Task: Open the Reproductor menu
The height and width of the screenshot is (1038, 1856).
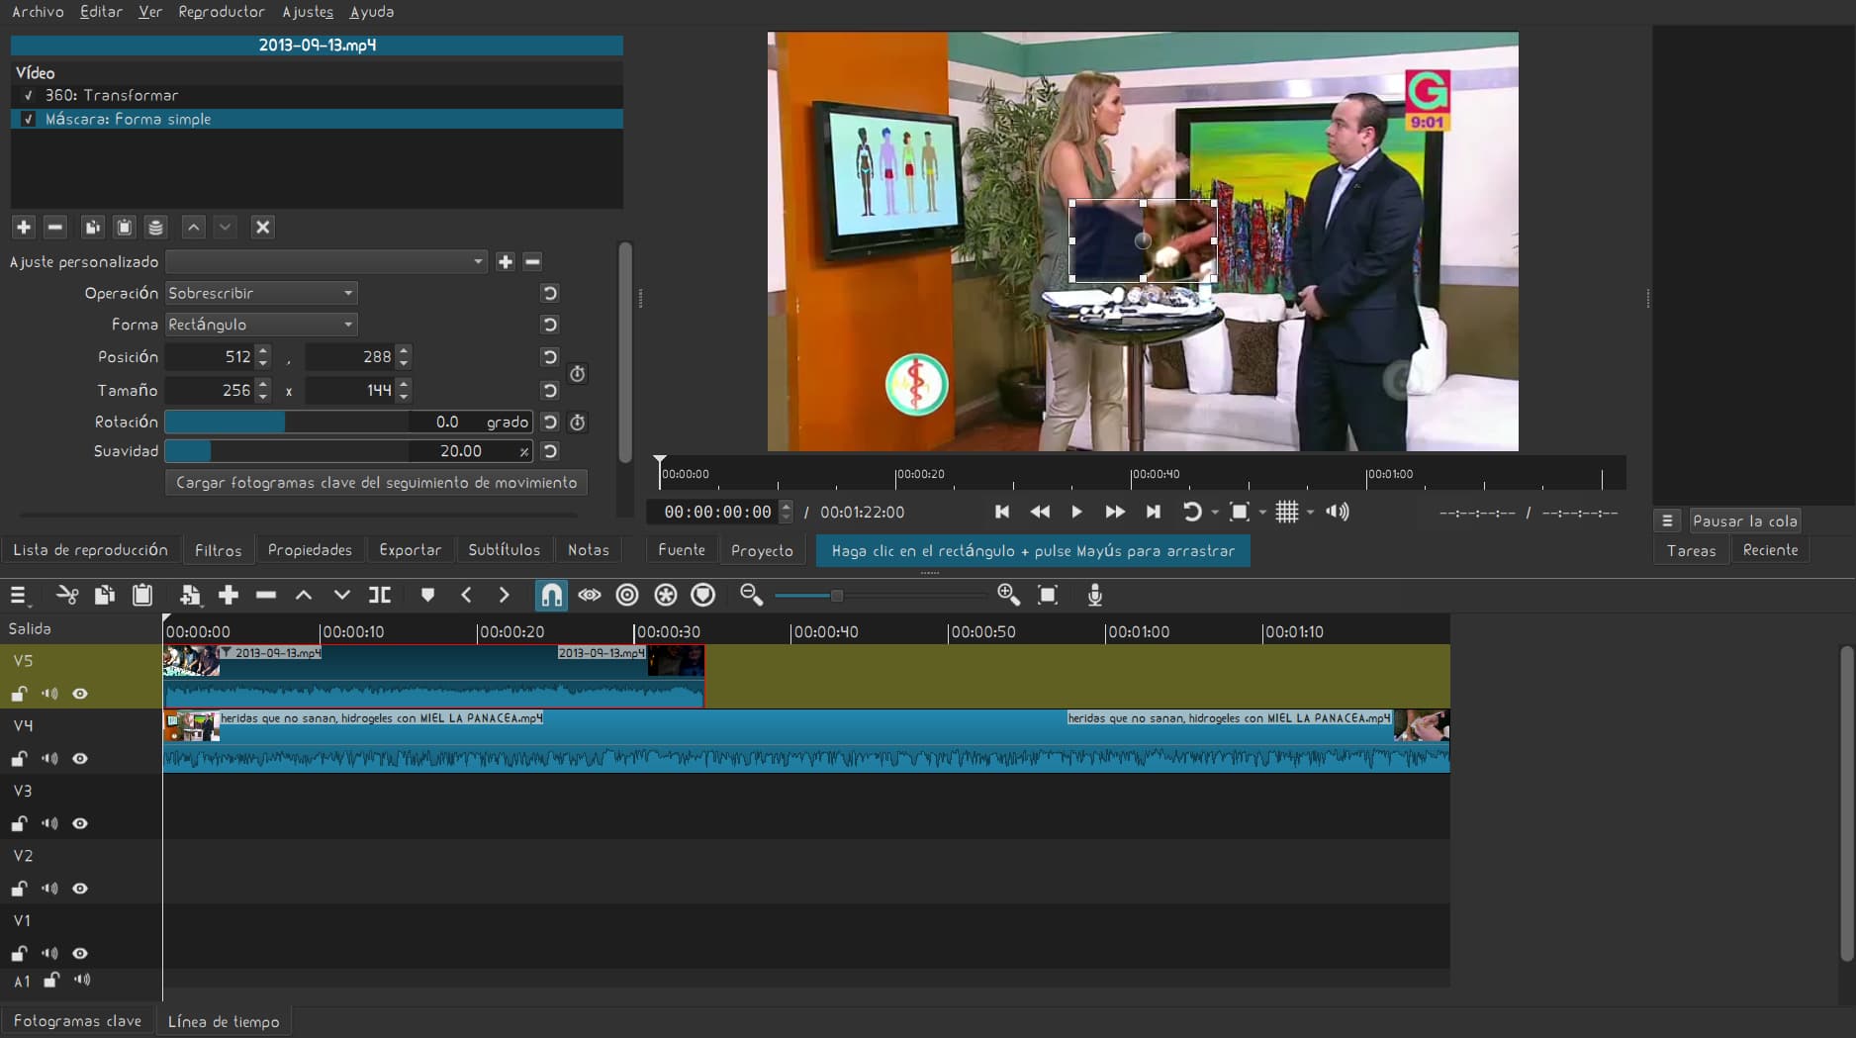Action: click(222, 12)
